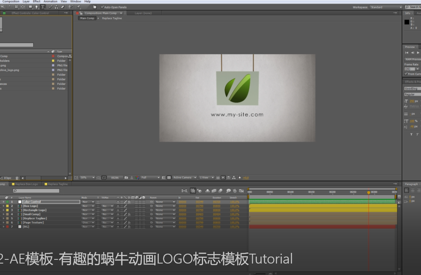Step back one frame in Preview
This screenshot has height=275, width=421.
pyautogui.click(x=412, y=52)
